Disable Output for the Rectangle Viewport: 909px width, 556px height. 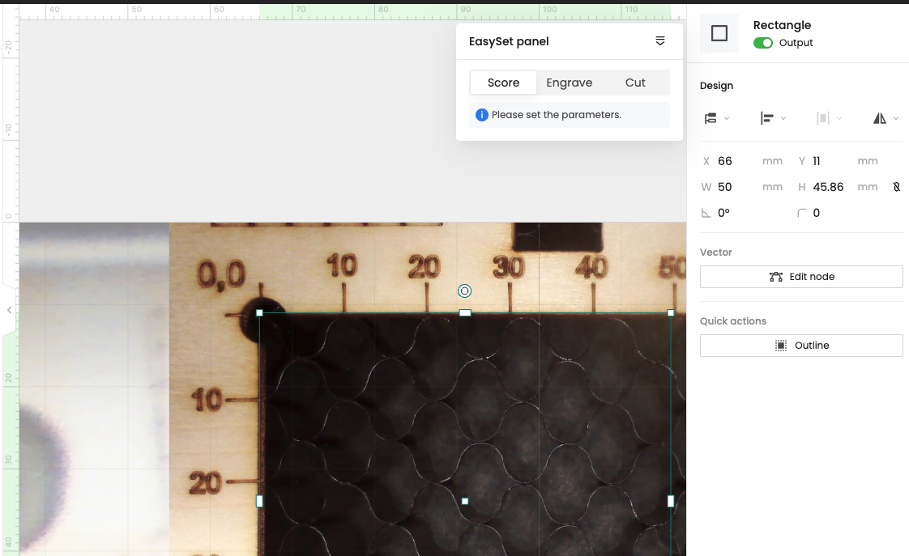point(762,42)
